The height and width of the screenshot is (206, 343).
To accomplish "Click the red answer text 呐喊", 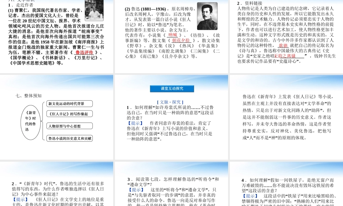I will pyautogui.click(x=173, y=35).
